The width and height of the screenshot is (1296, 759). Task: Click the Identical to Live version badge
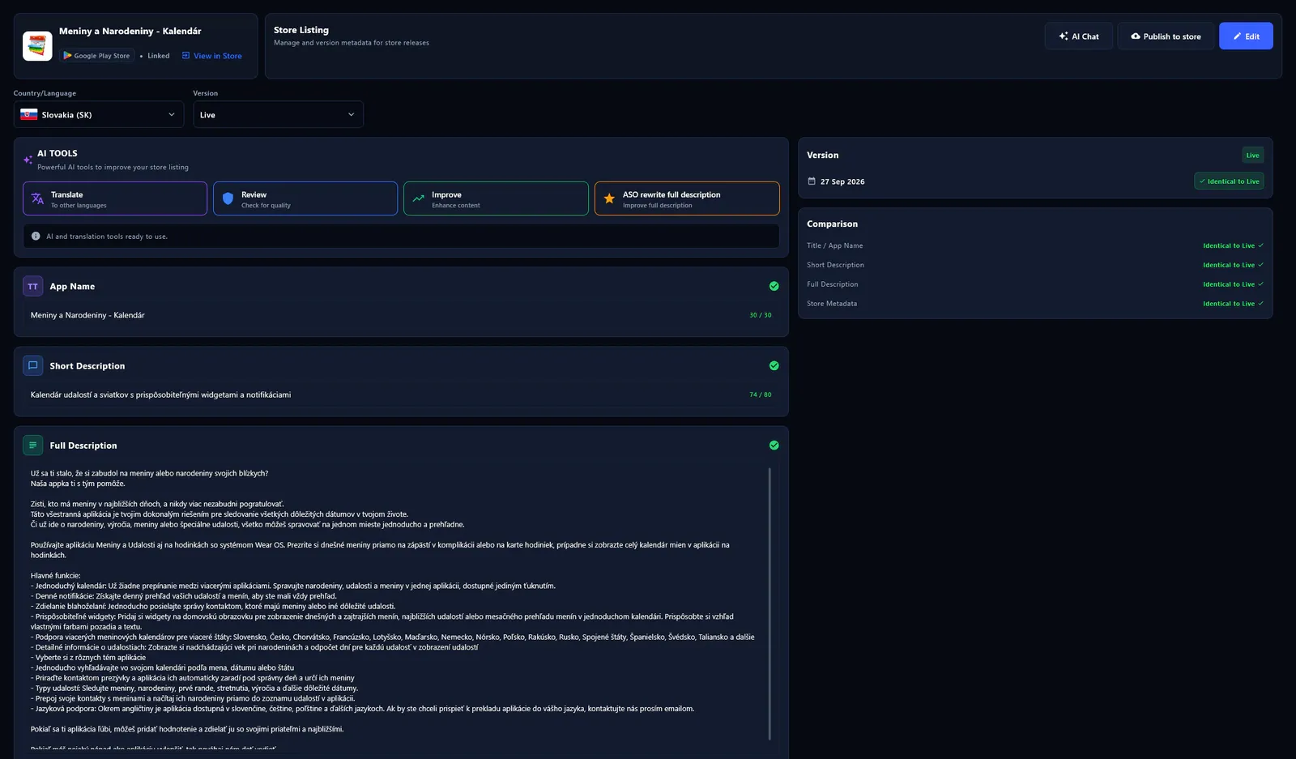click(x=1229, y=181)
